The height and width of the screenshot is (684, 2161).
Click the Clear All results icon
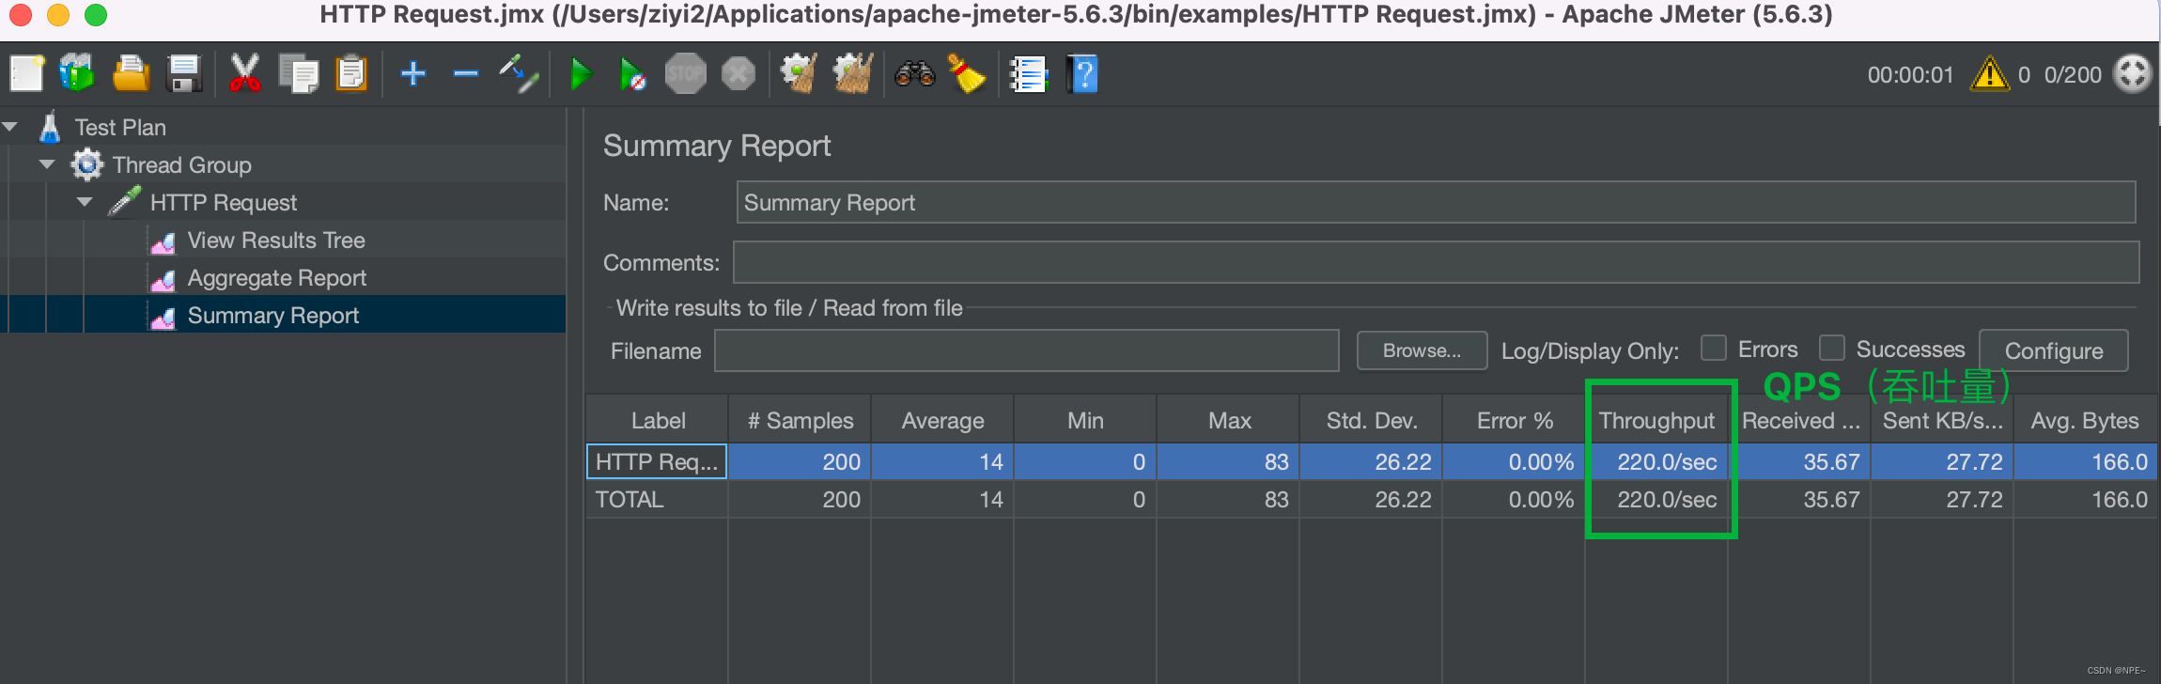853,73
